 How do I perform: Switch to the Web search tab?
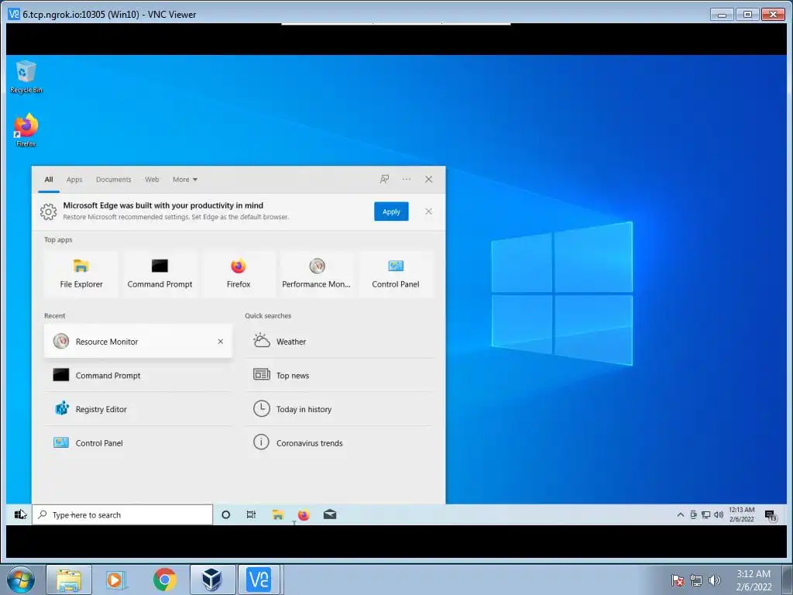tap(152, 180)
